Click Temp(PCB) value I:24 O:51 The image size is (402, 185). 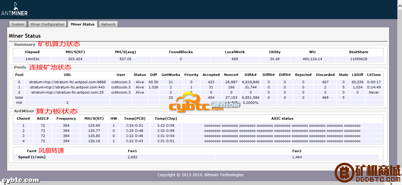tap(135, 125)
